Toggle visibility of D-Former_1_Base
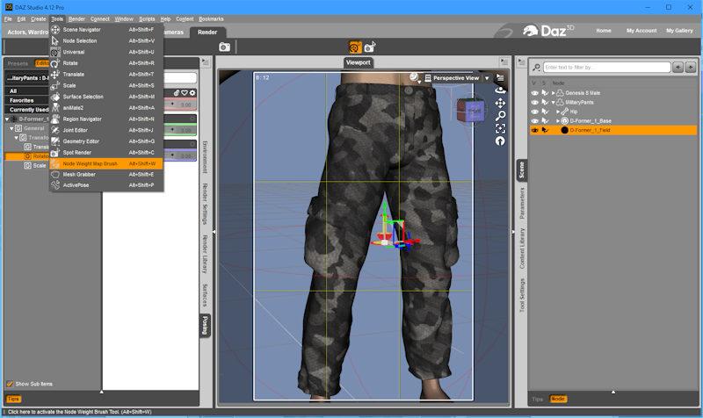This screenshot has width=703, height=418. [x=534, y=121]
